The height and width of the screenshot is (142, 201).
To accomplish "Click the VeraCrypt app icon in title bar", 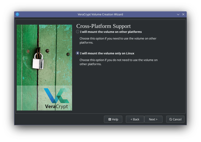I will (17, 14).
